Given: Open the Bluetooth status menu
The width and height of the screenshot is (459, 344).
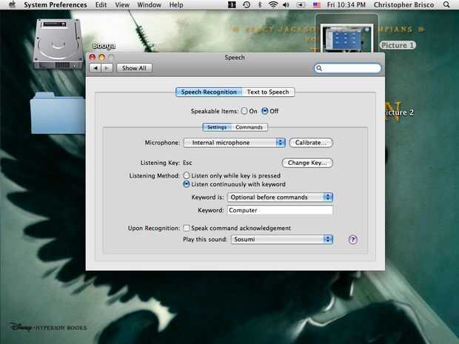Looking at the screenshot, I should [x=260, y=4].
